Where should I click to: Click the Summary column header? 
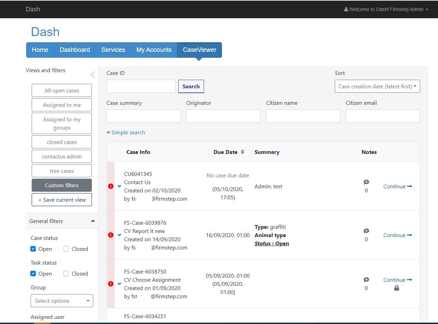[x=267, y=152]
